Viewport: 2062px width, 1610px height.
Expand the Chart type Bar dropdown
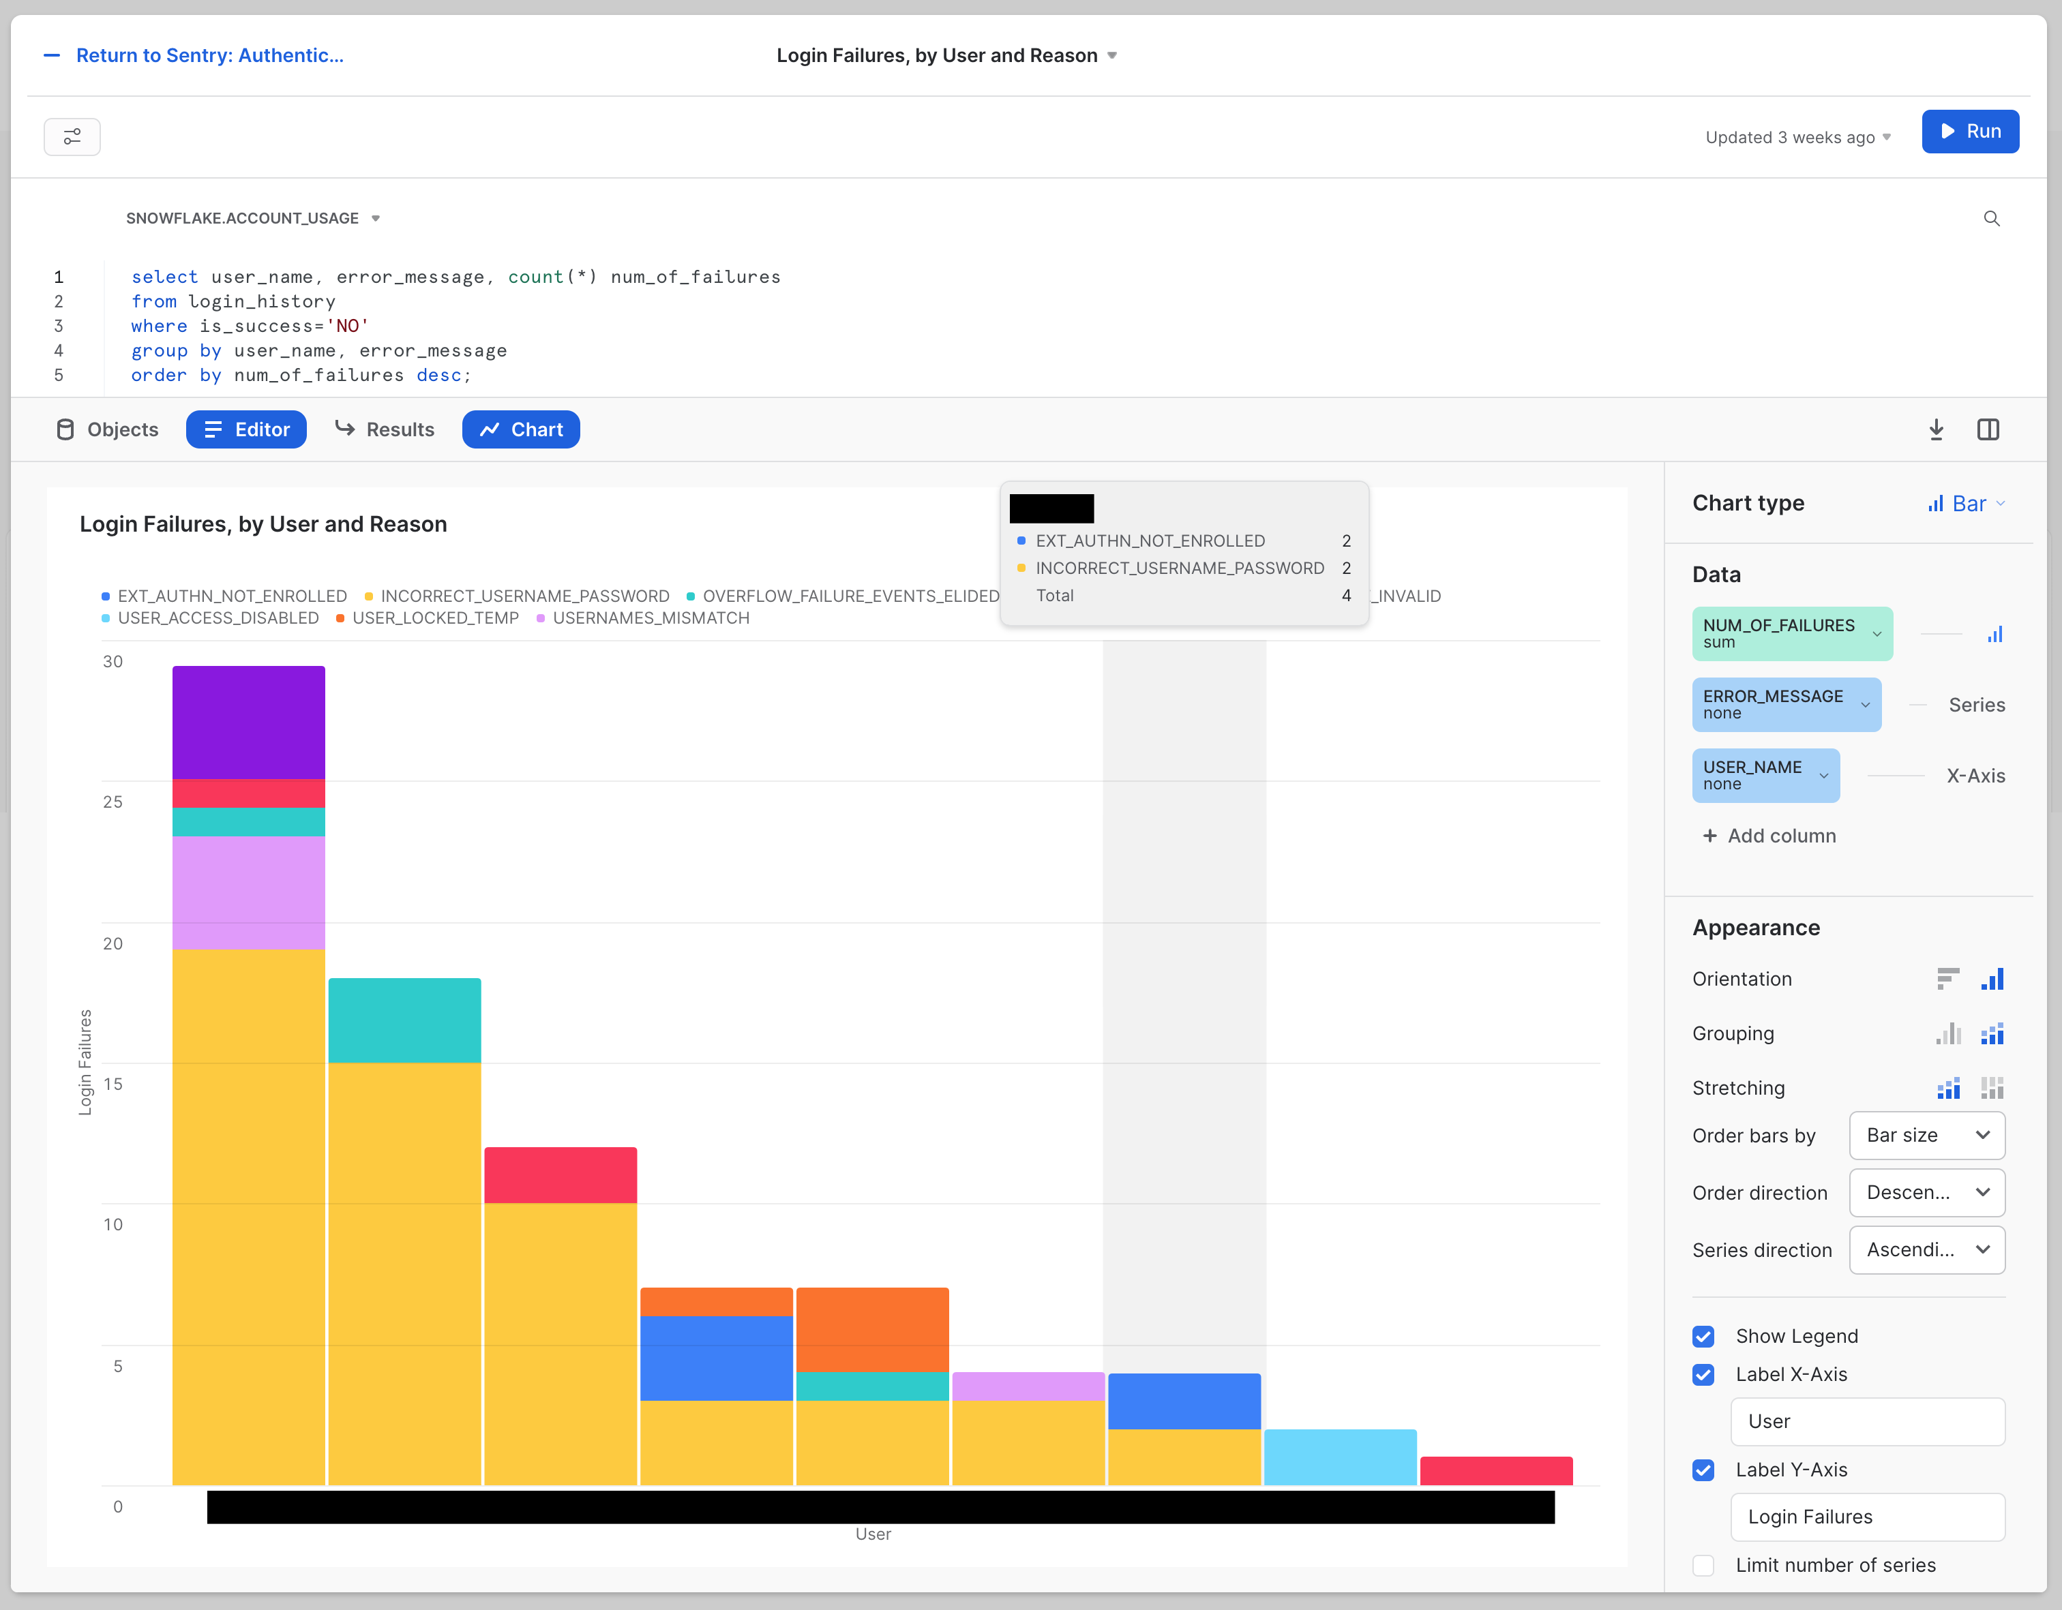tap(1968, 504)
